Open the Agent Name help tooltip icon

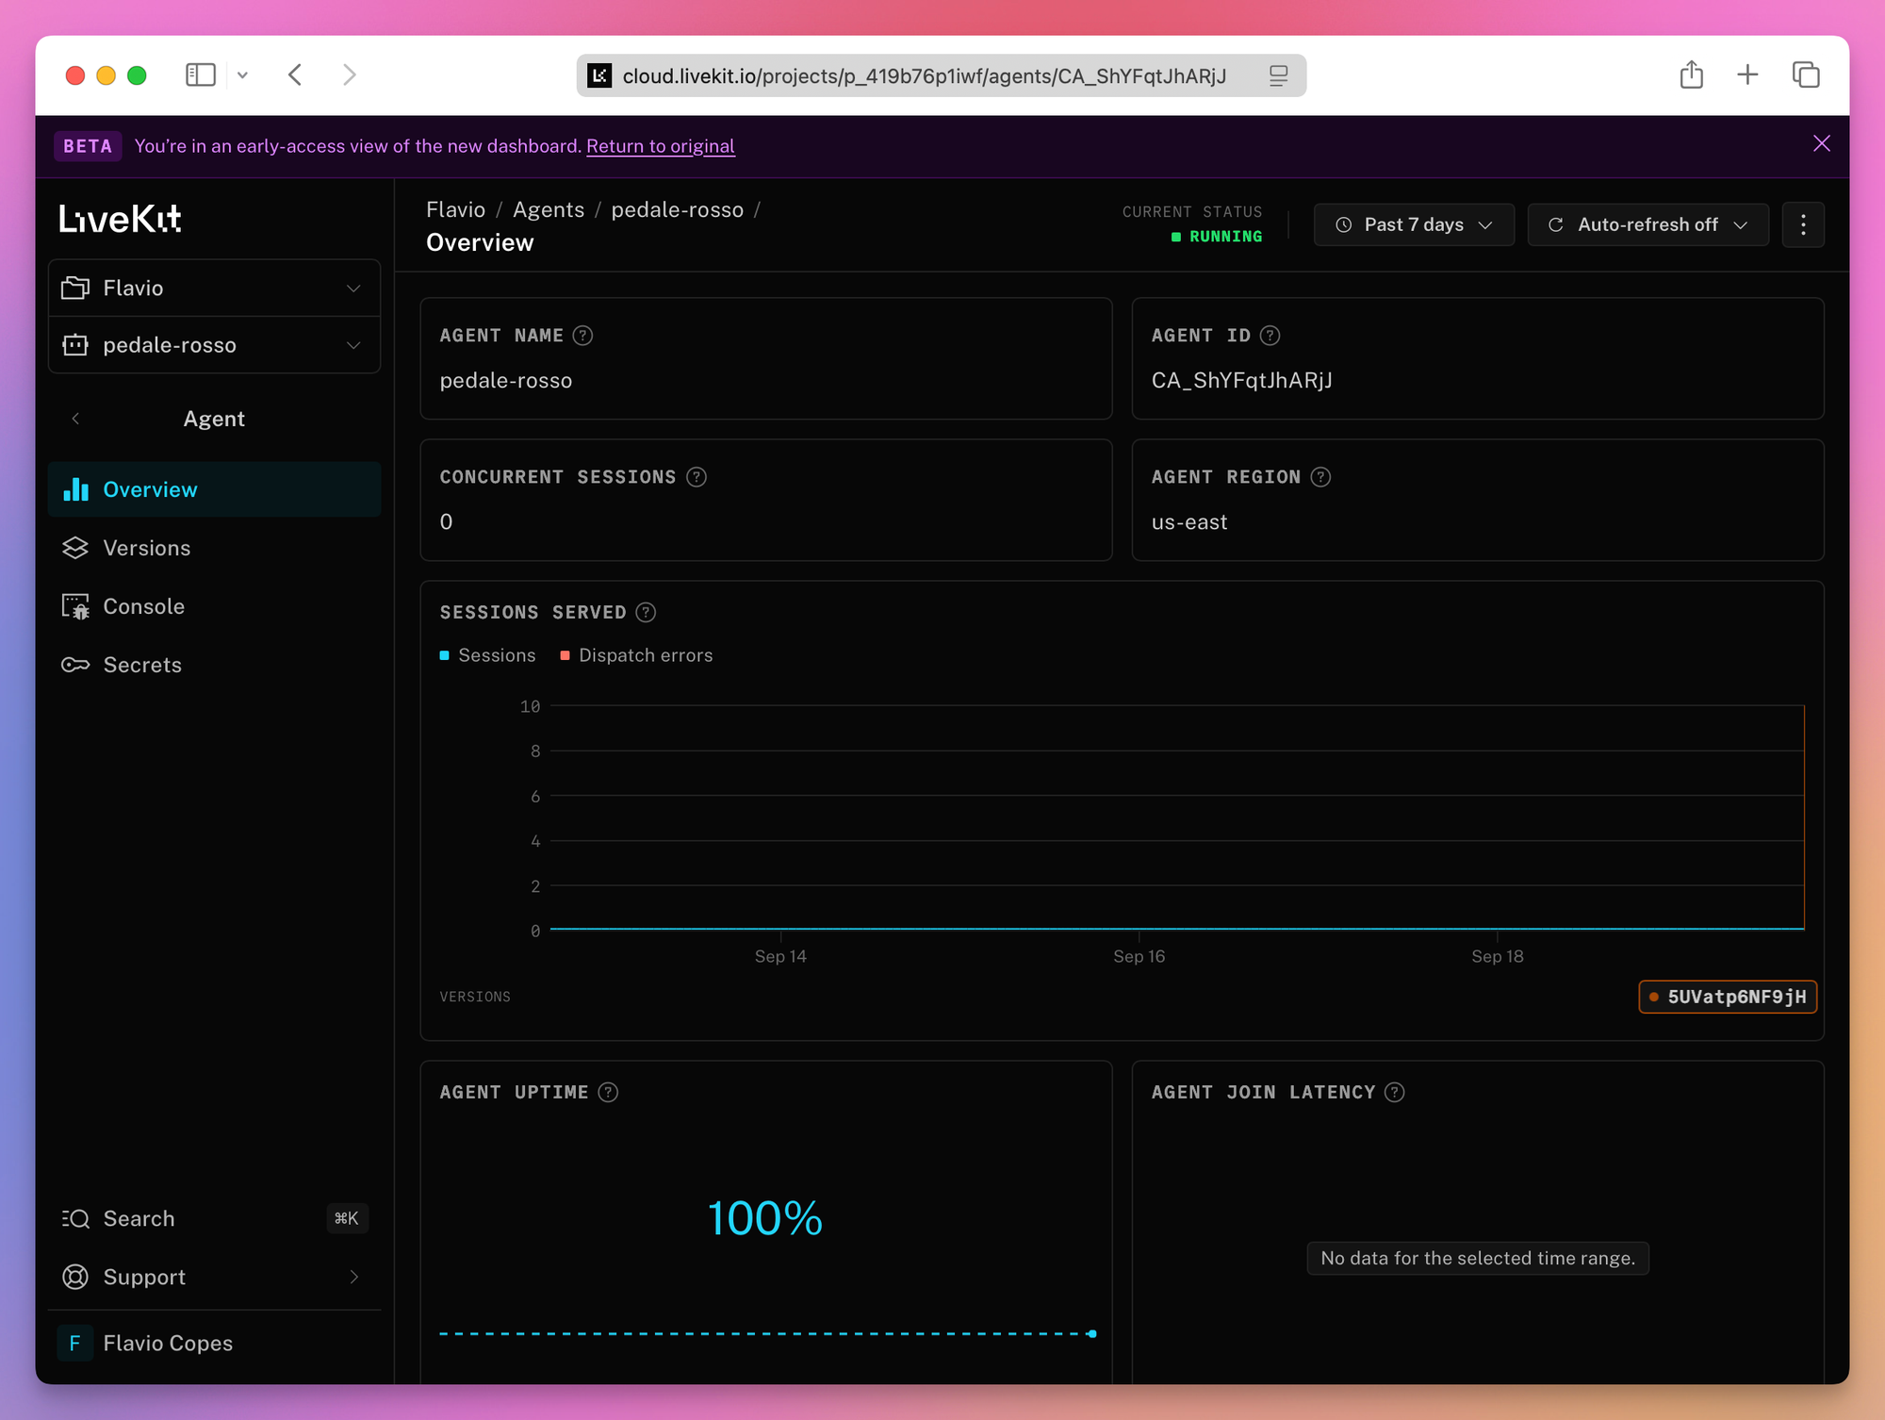pos(582,336)
